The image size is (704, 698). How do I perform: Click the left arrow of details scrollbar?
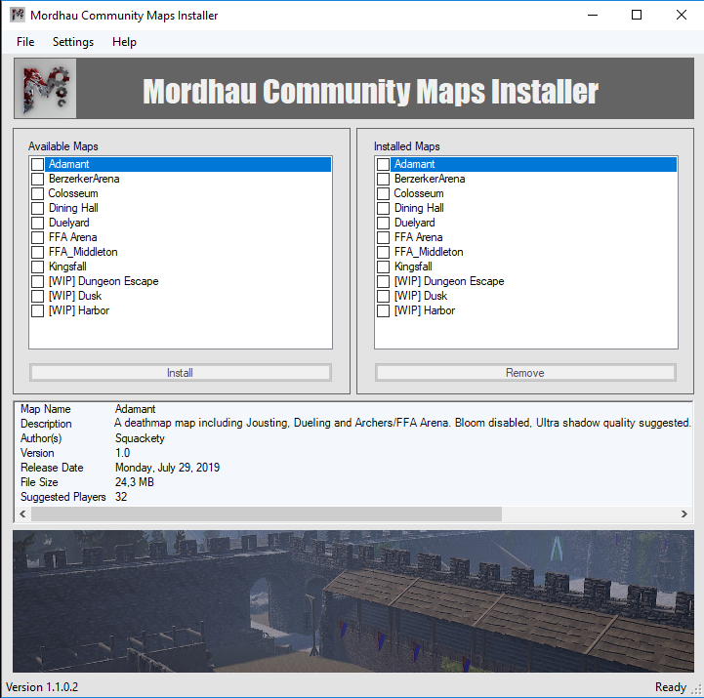pyautogui.click(x=22, y=513)
